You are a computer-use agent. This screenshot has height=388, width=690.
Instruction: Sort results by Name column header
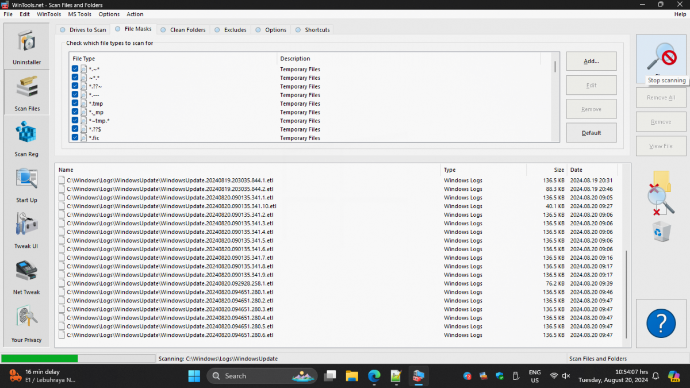(248, 170)
